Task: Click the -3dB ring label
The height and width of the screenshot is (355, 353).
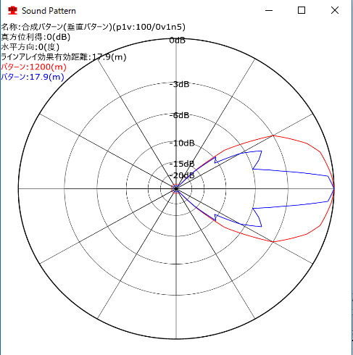Action: [179, 84]
